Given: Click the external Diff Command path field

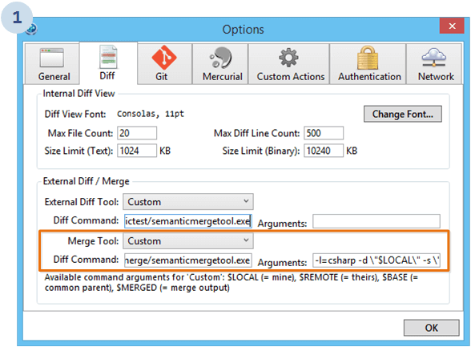Looking at the screenshot, I should pos(188,221).
